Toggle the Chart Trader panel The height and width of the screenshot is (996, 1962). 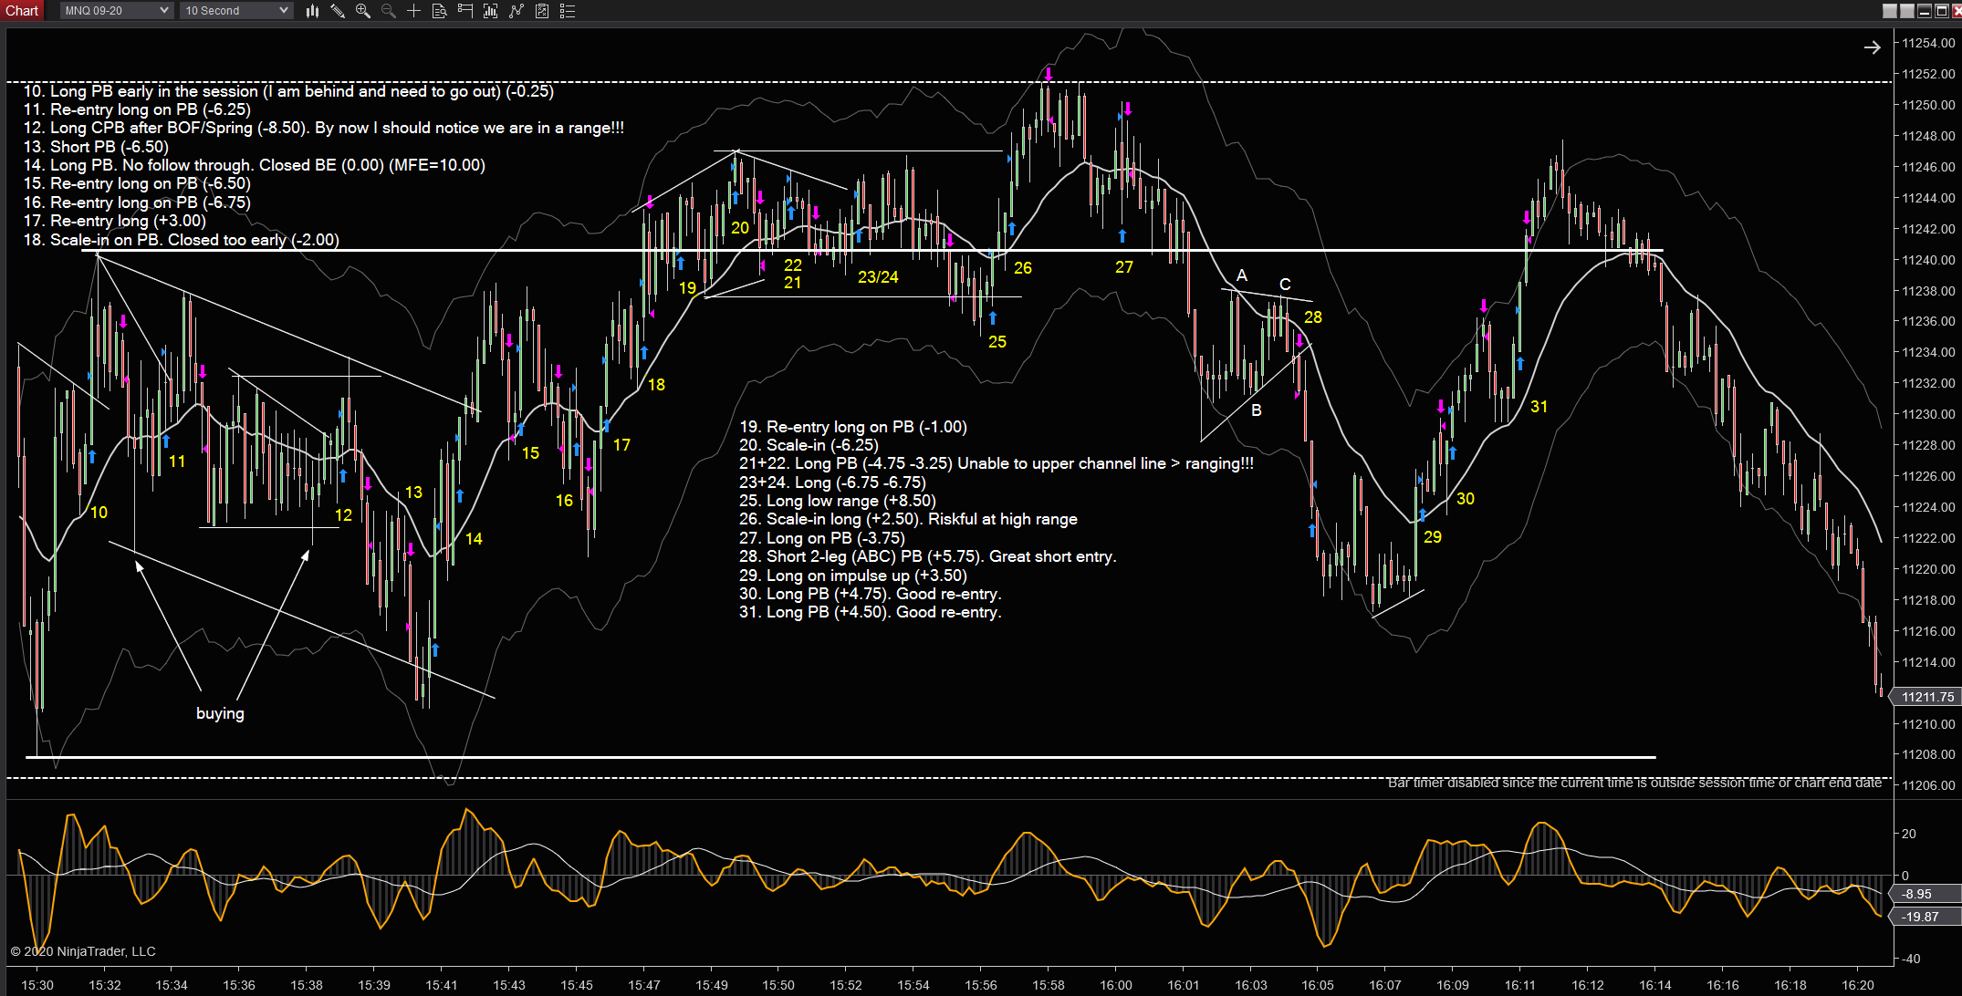pos(464,11)
